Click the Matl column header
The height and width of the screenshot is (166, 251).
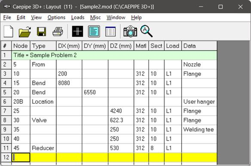(141, 46)
